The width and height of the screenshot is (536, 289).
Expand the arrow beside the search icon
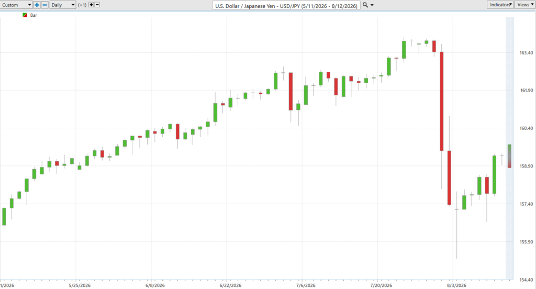(372, 5)
